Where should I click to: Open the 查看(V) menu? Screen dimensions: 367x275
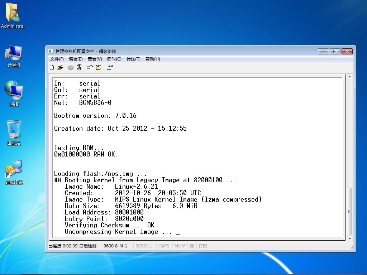[95, 59]
